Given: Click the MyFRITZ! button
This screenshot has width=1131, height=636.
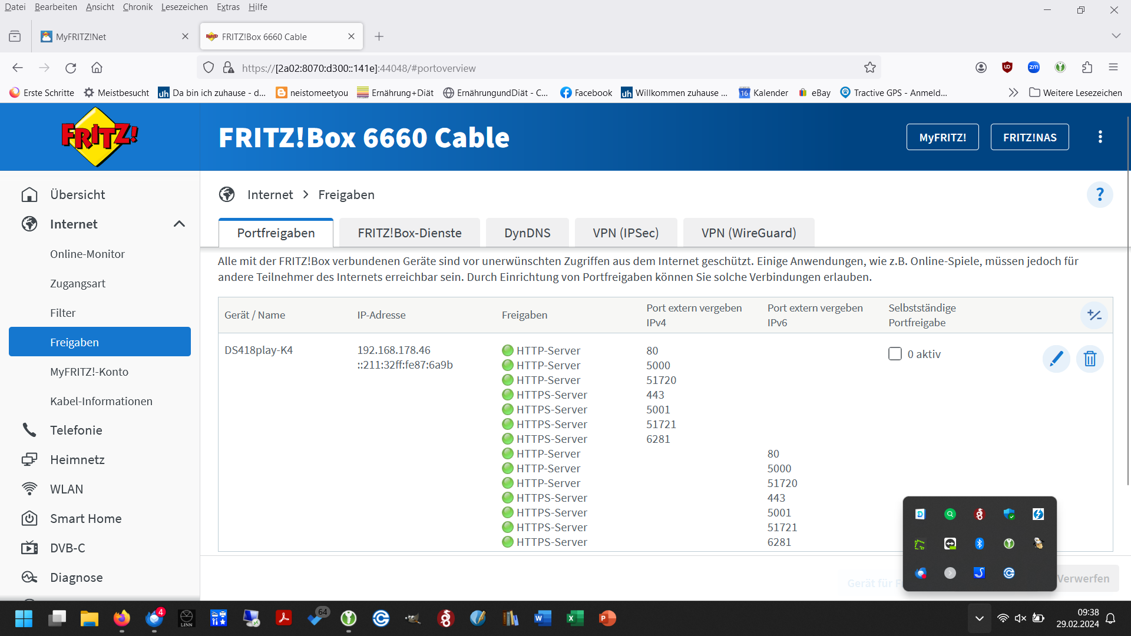Looking at the screenshot, I should tap(942, 137).
